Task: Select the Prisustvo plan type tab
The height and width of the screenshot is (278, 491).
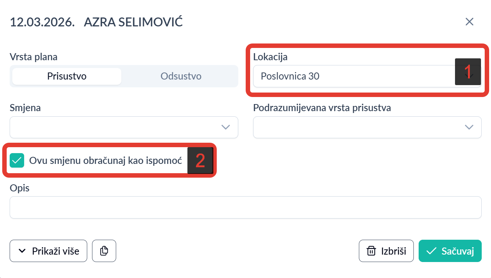Action: coord(67,76)
